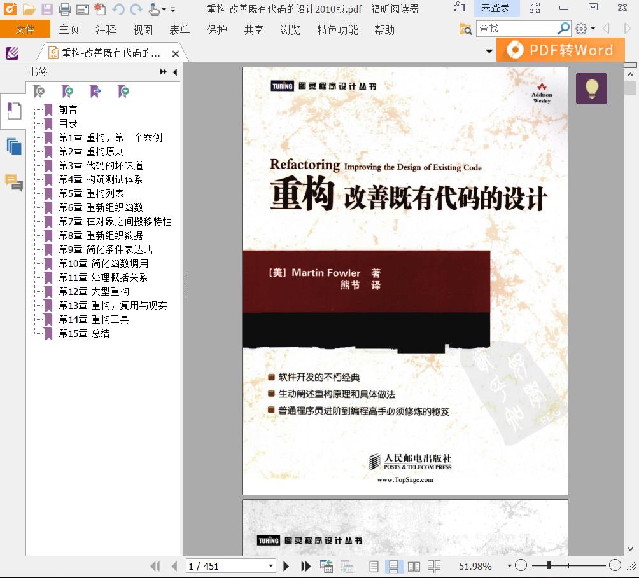
Task: Click the zoom out minus button
Action: pos(521,565)
